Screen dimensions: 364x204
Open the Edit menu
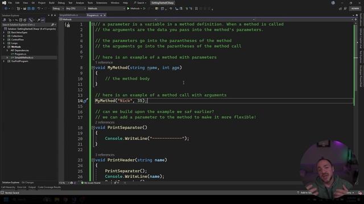[18, 3]
